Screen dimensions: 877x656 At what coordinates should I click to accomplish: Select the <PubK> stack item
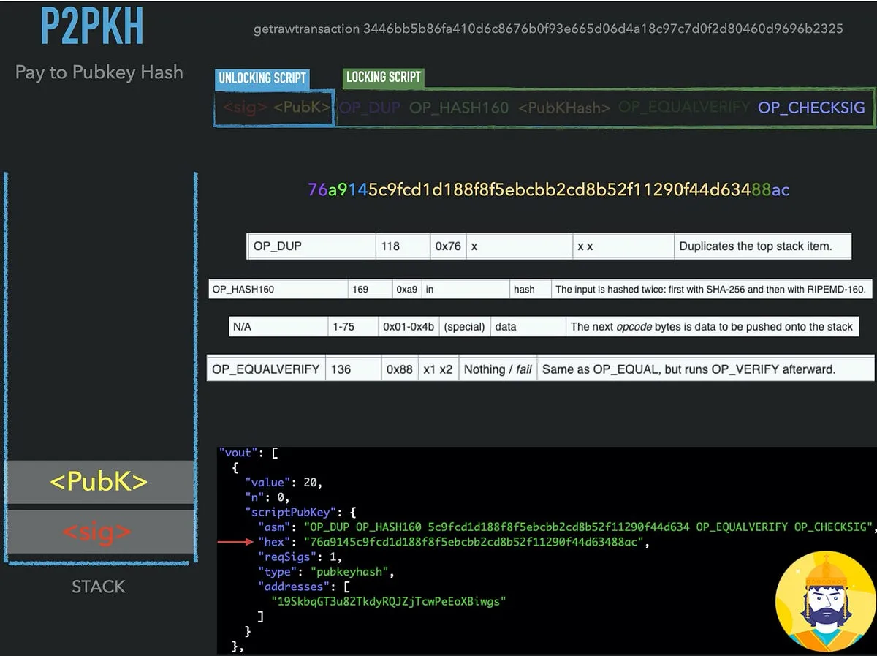coord(100,482)
